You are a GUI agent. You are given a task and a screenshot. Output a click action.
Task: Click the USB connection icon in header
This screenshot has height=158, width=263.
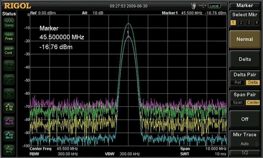click(203, 6)
